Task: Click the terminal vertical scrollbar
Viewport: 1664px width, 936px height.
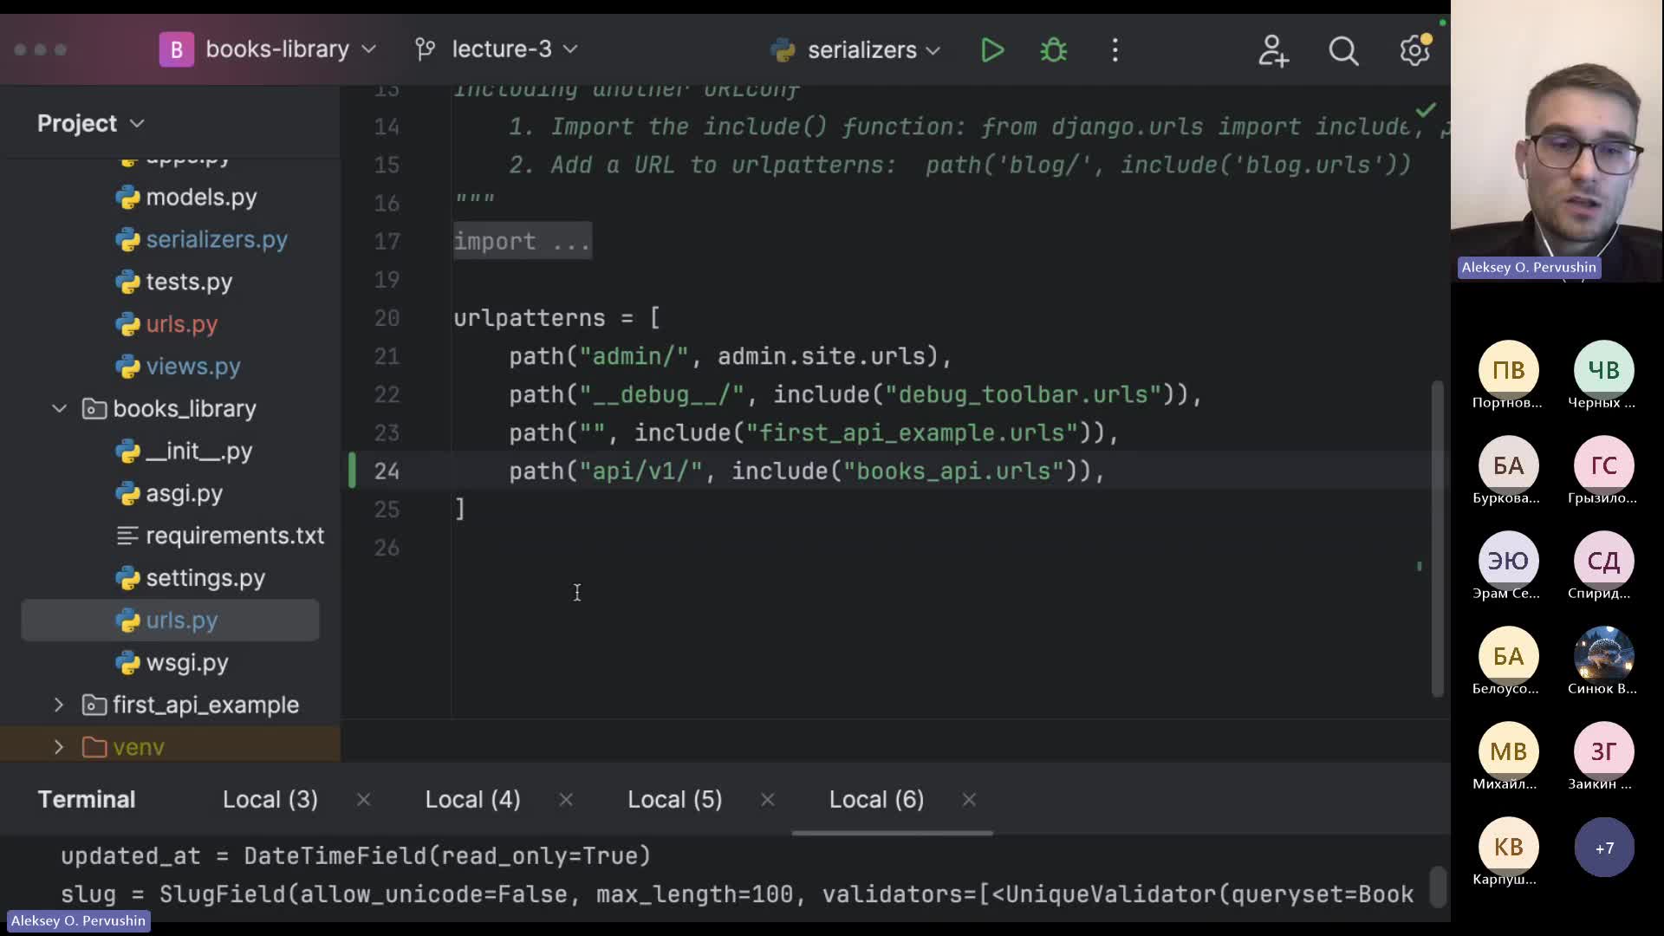Action: point(1437,887)
